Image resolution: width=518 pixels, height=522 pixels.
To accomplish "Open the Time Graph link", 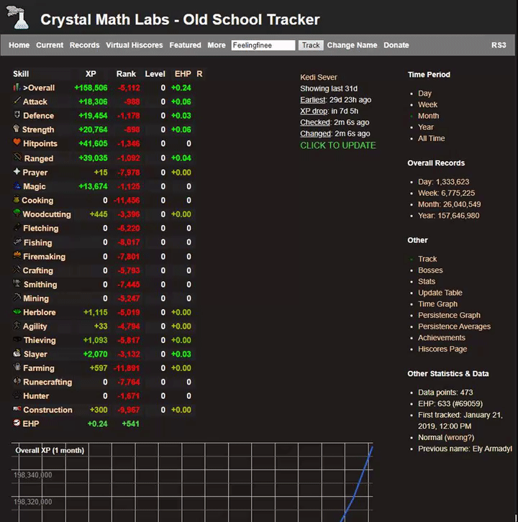I will (437, 304).
